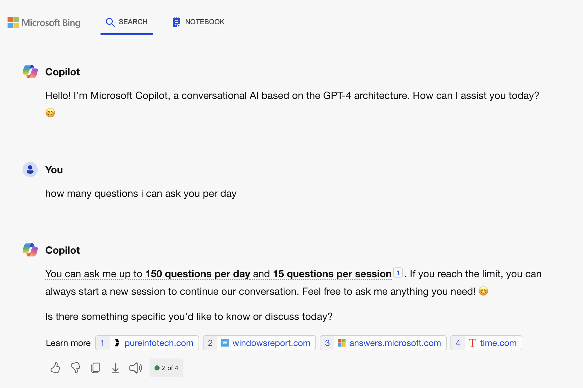The image size is (583, 388).
Task: Copy the Copilot response to clipboard
Action: (x=95, y=368)
